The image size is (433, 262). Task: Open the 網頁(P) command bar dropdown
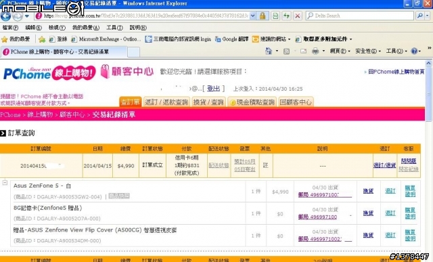(x=340, y=51)
